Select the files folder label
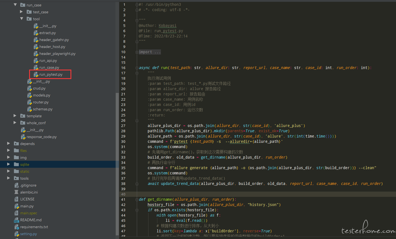Image resolution: width=396 pixels, height=239 pixels. pyautogui.click(x=23, y=151)
